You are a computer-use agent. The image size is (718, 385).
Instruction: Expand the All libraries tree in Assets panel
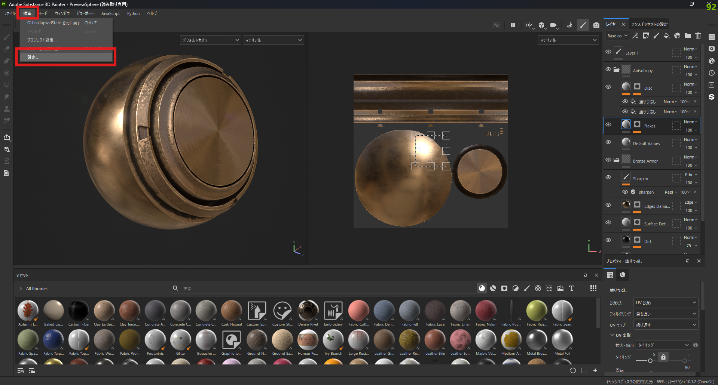(21, 288)
